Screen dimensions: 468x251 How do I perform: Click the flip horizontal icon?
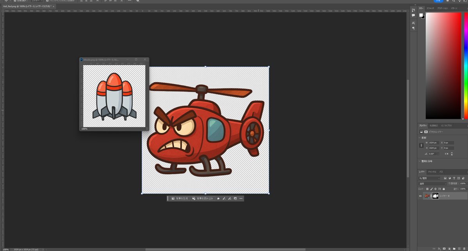tap(447, 154)
